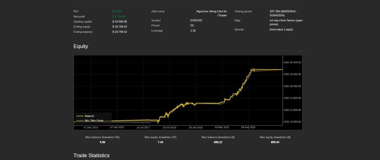Select the ROI value 87.94%
The width and height of the screenshot is (380, 160).
click(x=117, y=11)
